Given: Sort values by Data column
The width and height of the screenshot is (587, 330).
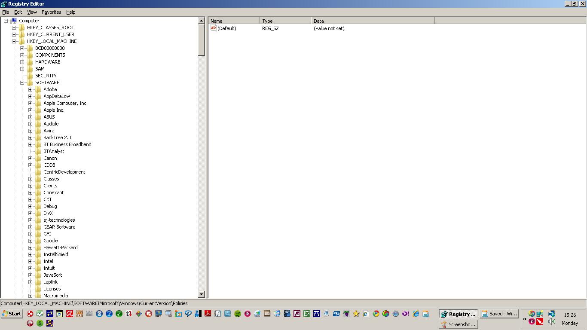Looking at the screenshot, I should click(373, 21).
